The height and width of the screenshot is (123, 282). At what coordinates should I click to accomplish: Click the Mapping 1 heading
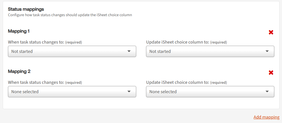pos(19,31)
